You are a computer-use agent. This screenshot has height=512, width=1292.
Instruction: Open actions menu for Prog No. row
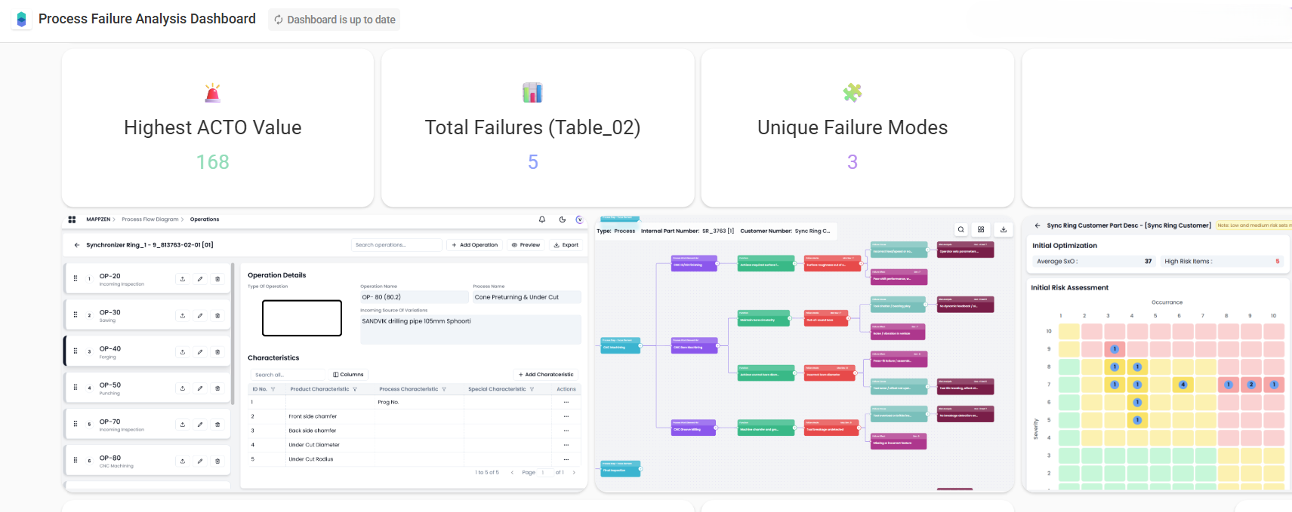(x=566, y=402)
